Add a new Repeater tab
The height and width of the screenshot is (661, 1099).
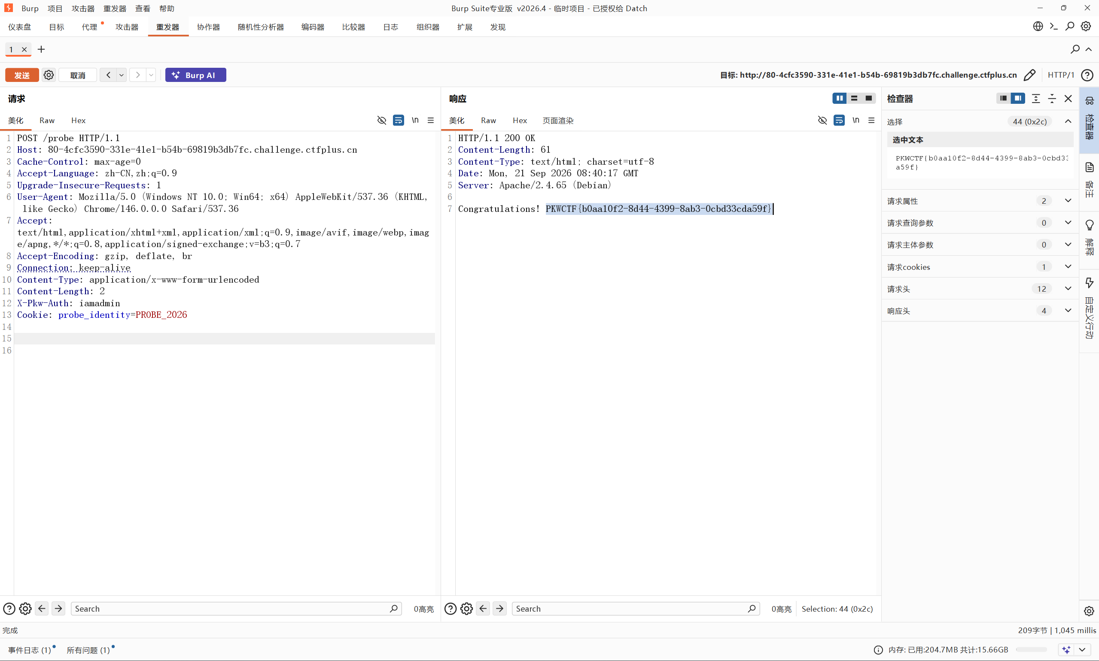(41, 49)
